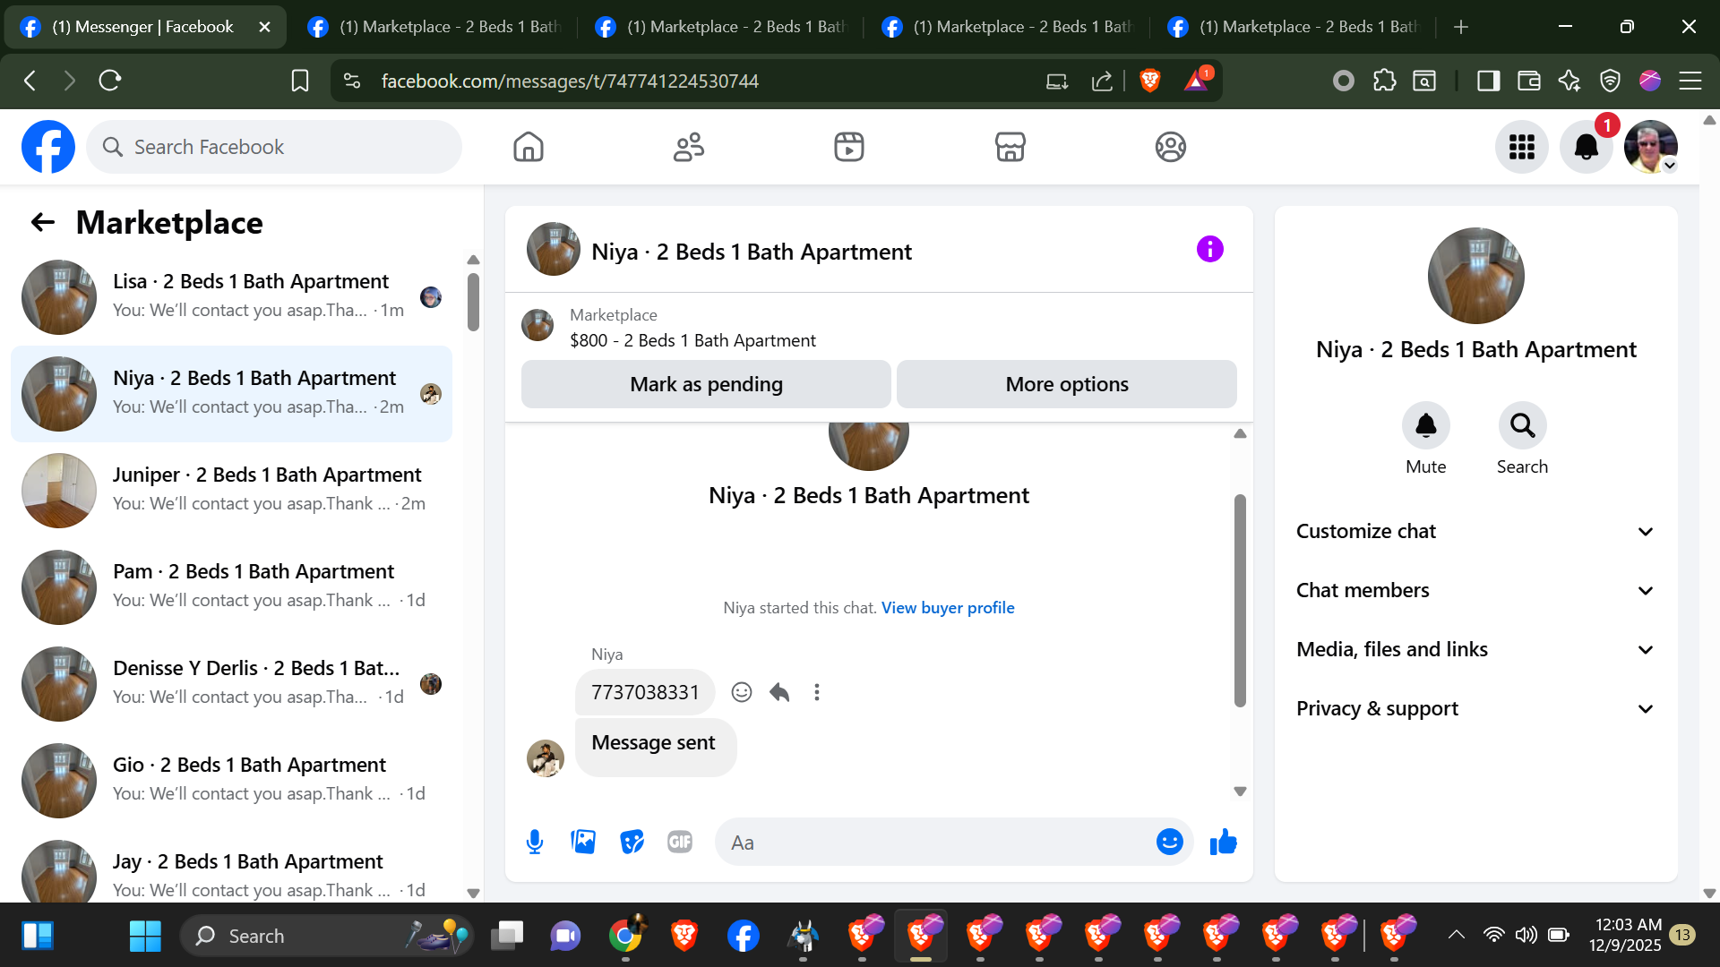Click More options button

pos(1067,384)
